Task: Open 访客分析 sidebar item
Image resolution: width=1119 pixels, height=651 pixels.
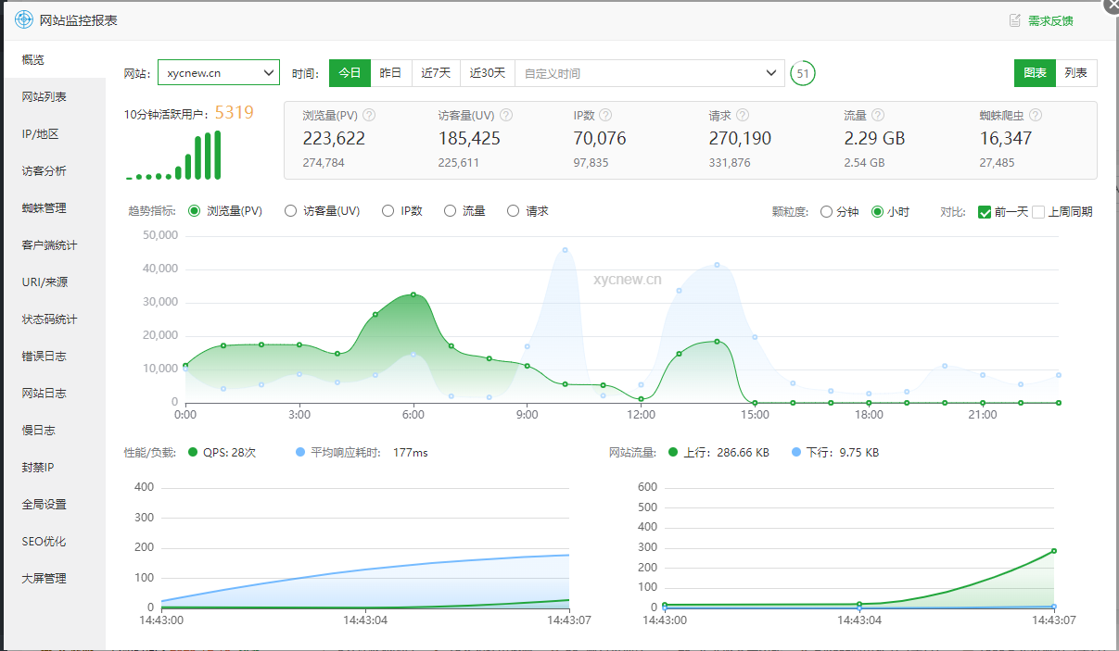Action: tap(54, 170)
